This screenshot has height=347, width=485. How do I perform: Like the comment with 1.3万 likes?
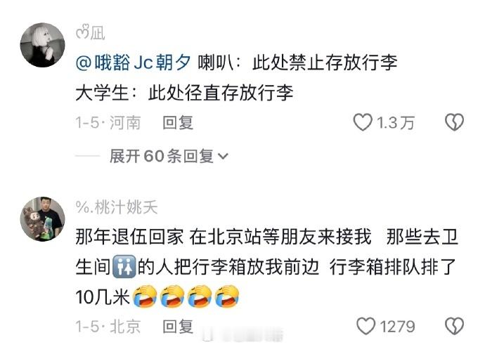(x=363, y=122)
